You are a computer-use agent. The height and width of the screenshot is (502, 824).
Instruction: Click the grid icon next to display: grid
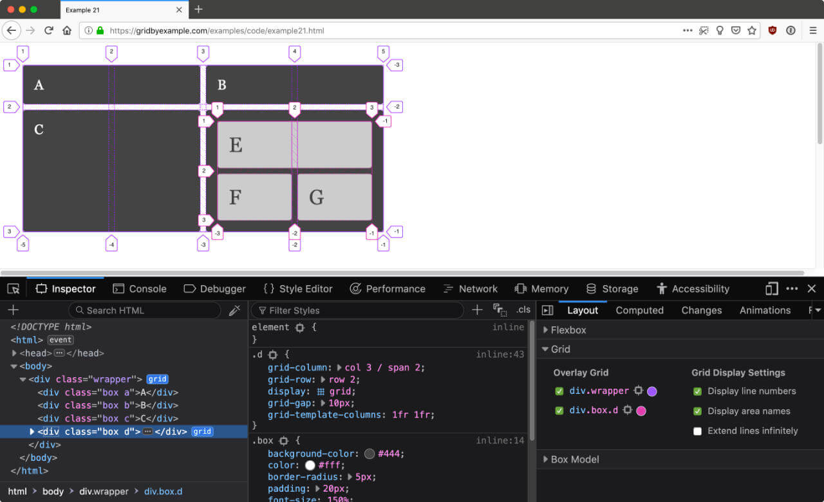321,391
